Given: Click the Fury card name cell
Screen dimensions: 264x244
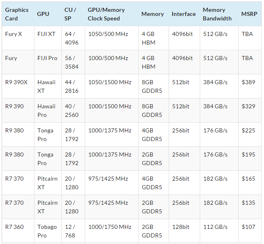Looking at the screenshot, I should pos(18,62).
